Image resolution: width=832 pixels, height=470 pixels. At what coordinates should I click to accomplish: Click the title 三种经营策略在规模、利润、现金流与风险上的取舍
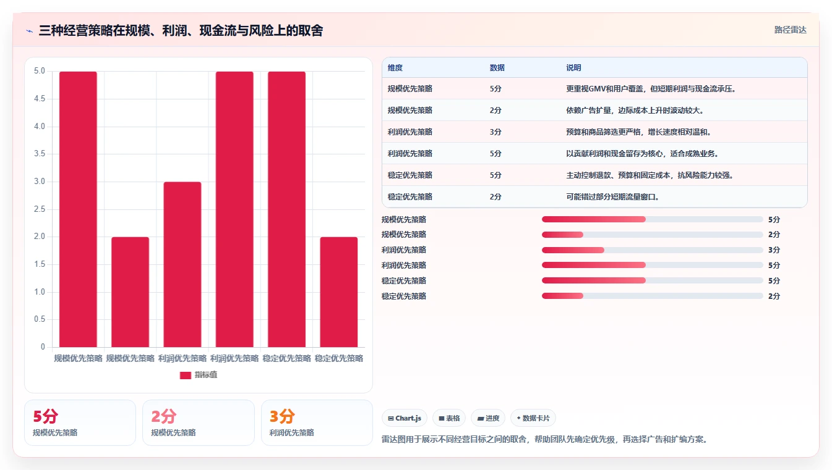click(x=181, y=30)
